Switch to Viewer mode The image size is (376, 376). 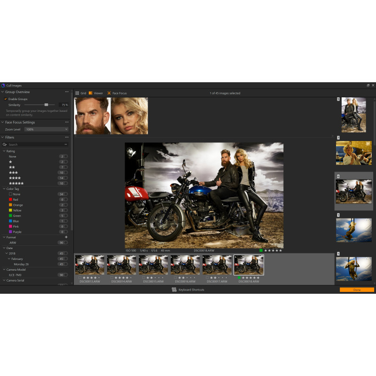(96, 93)
